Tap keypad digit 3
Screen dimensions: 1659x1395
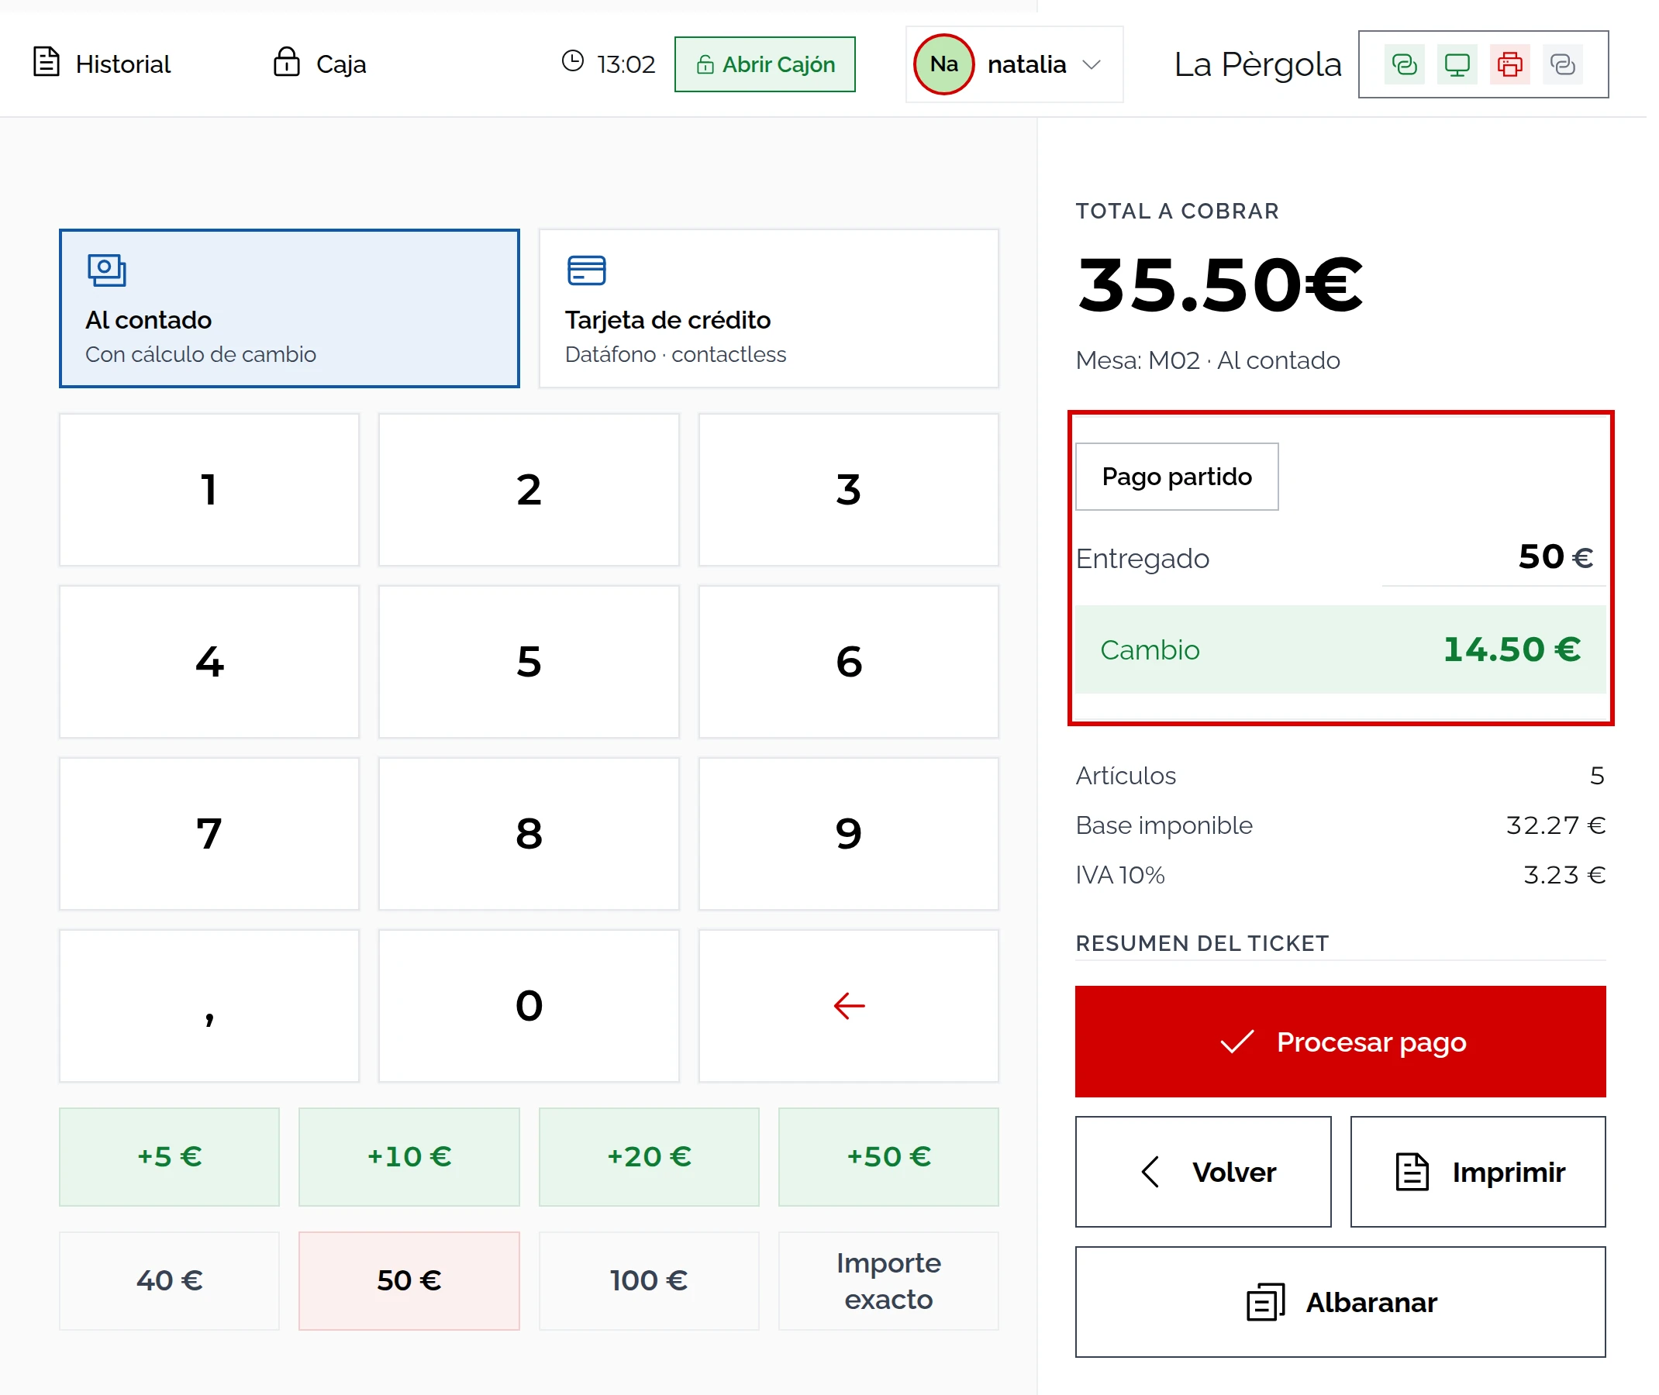point(849,491)
